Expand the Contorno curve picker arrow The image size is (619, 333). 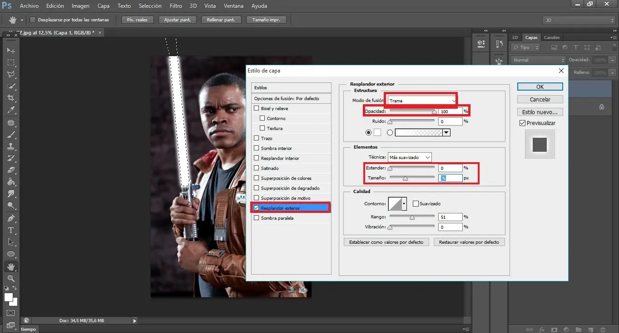point(404,204)
